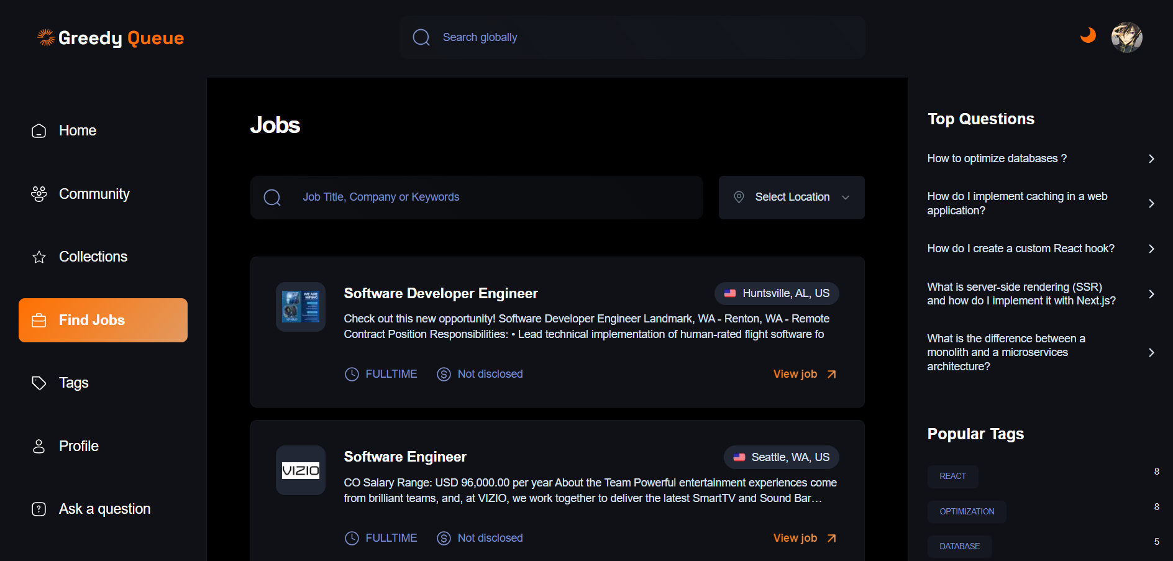Click the Greedy Queue logo
This screenshot has height=561, width=1173.
111,38
